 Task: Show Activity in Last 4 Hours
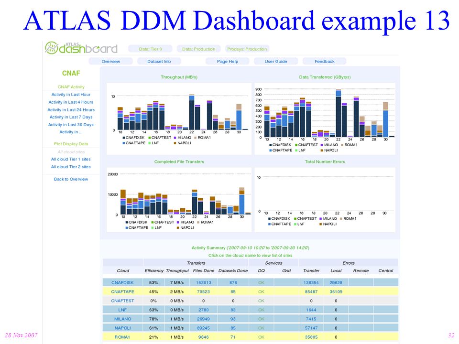click(x=71, y=102)
